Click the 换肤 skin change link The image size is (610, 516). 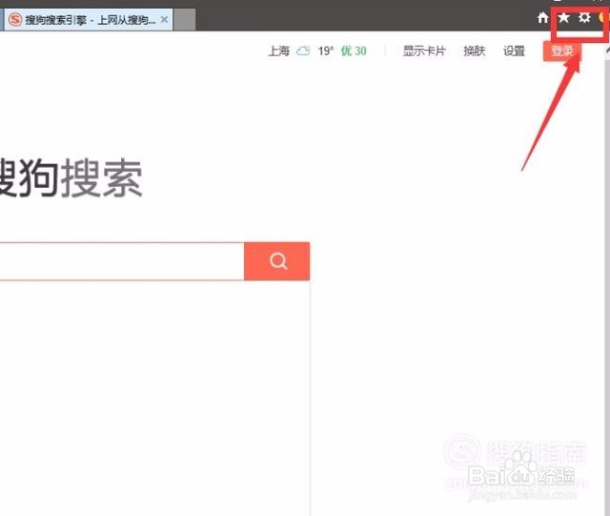pyautogui.click(x=475, y=51)
